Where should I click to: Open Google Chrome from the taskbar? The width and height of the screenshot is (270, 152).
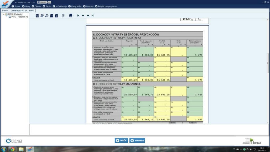(x=12, y=149)
